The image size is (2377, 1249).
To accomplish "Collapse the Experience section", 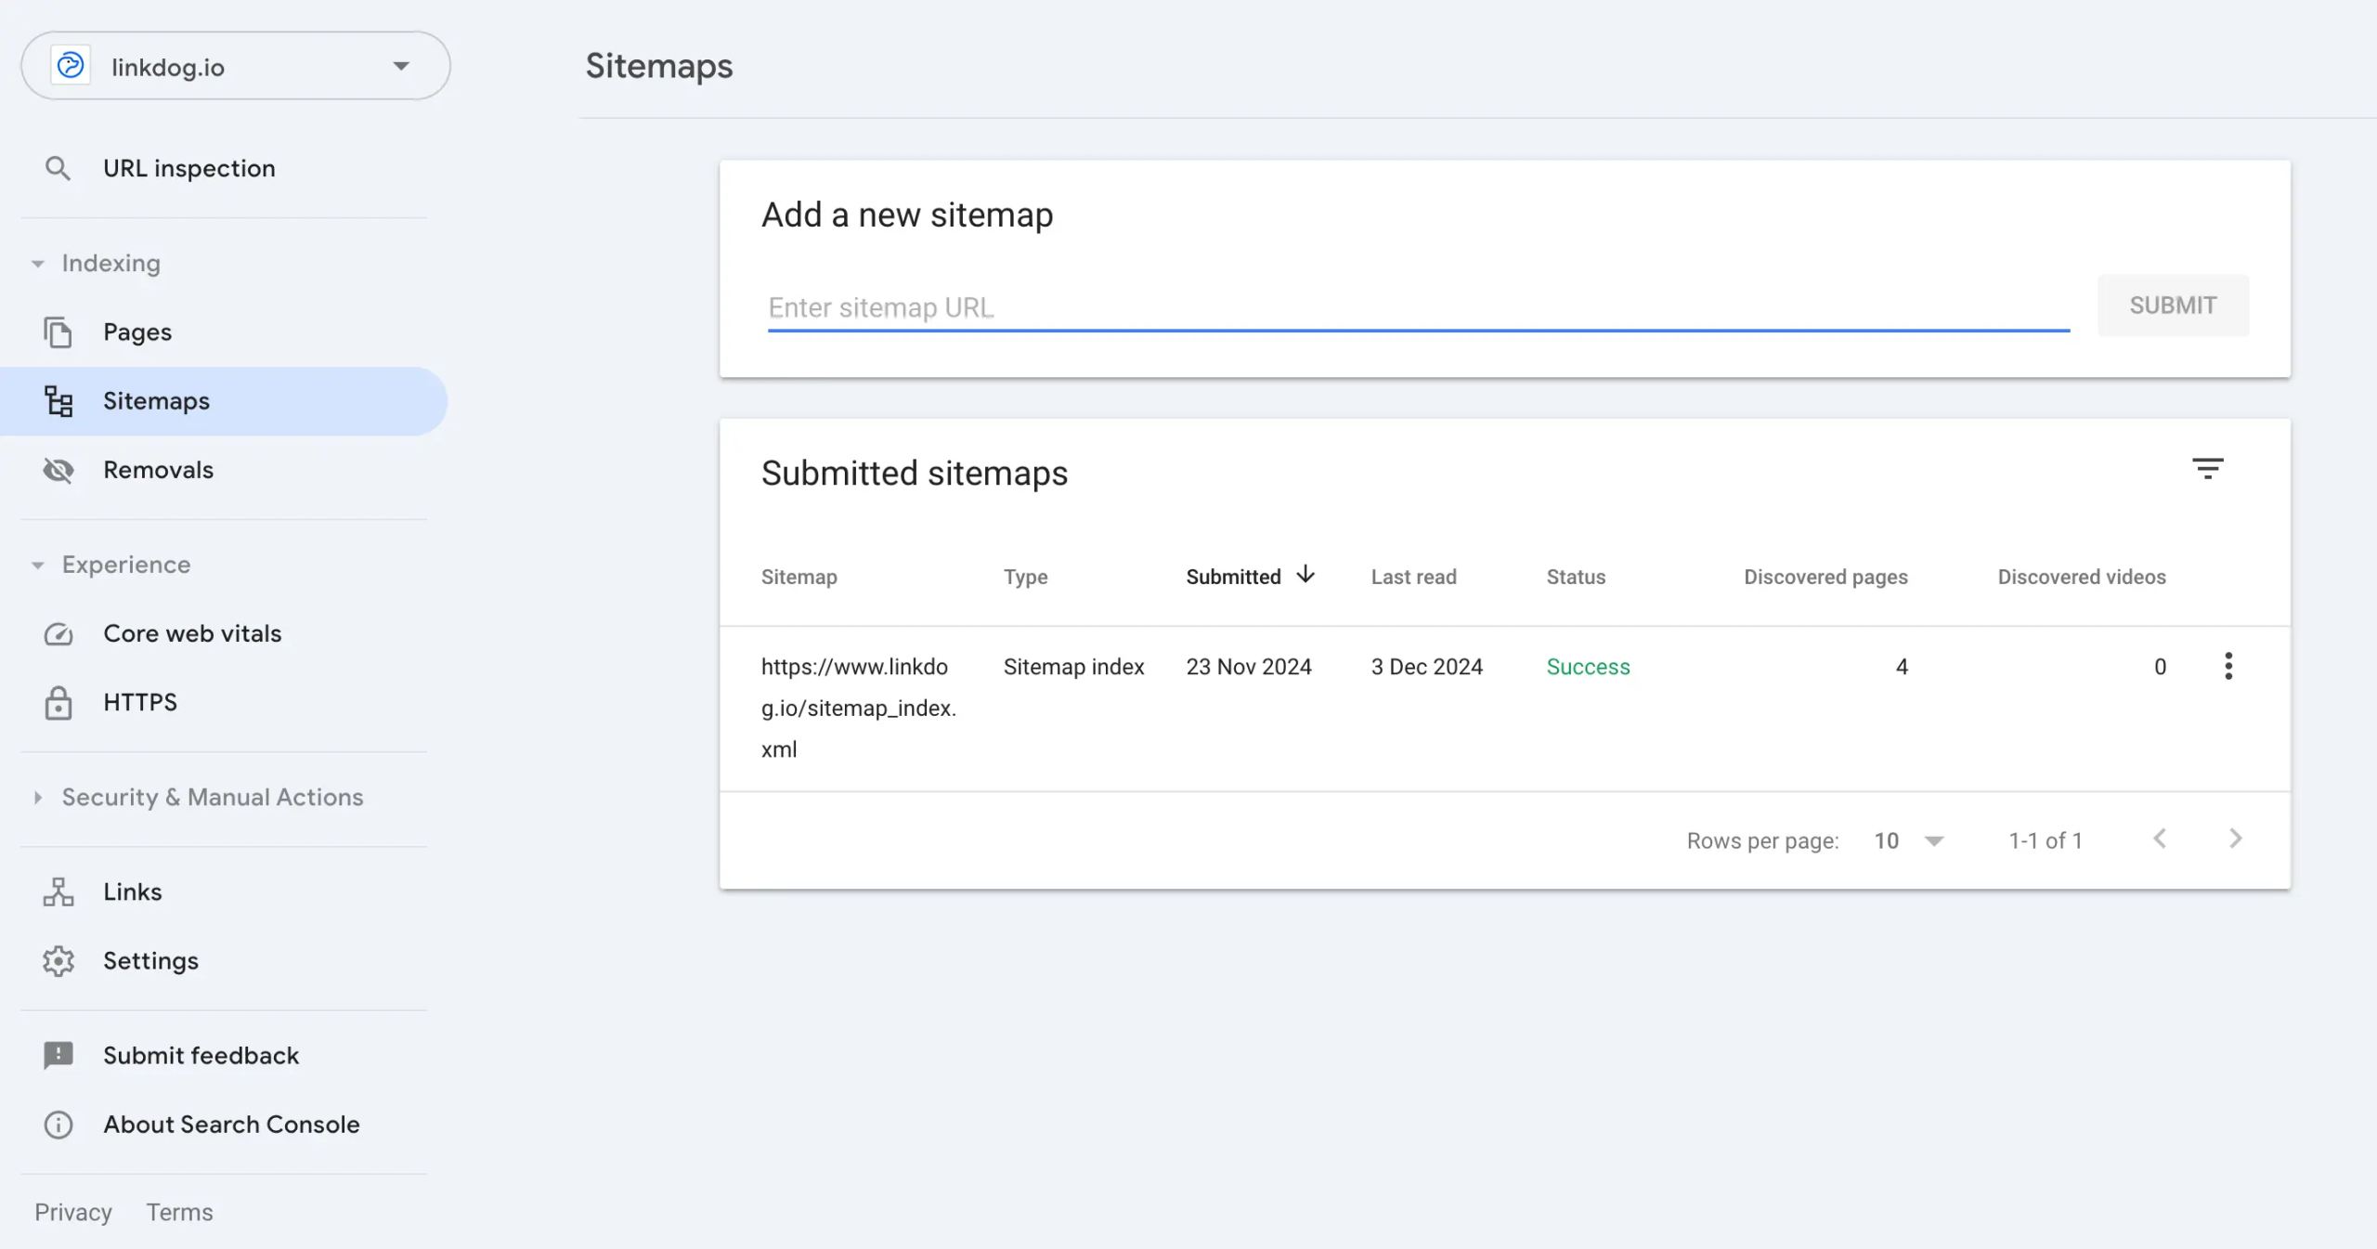I will tap(111, 565).
